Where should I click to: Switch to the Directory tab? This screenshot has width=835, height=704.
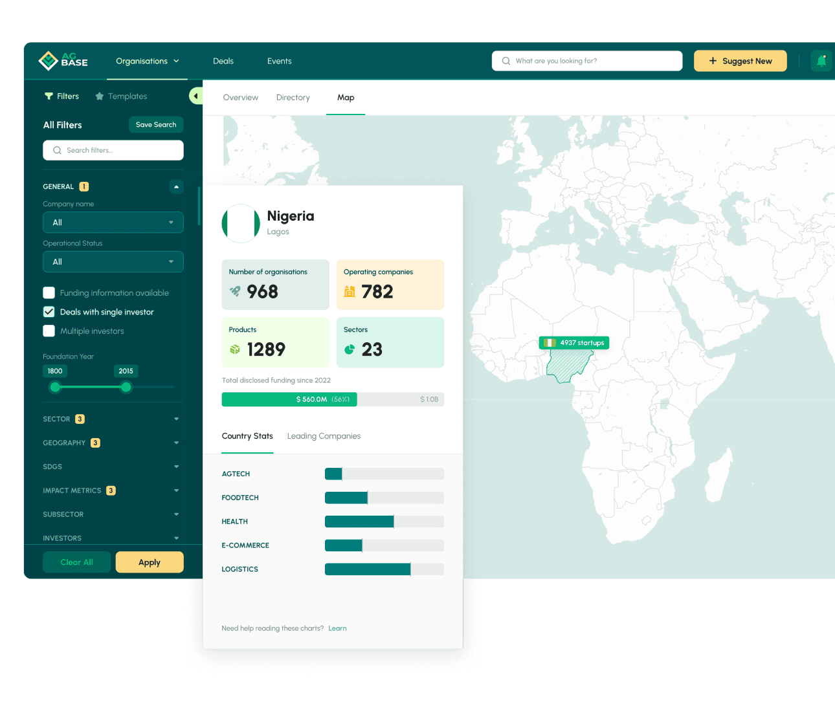[293, 98]
